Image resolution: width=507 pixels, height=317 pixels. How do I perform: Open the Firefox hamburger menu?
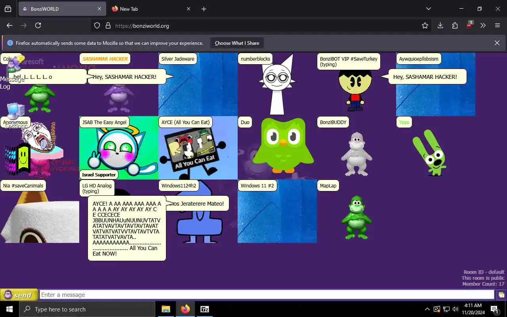coord(497,25)
